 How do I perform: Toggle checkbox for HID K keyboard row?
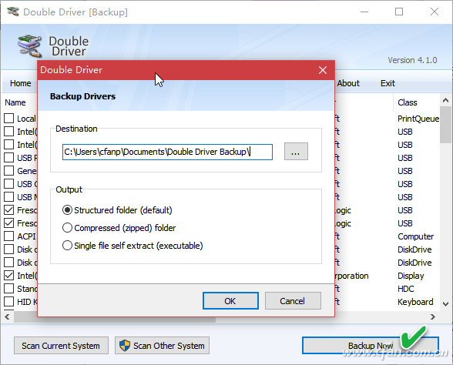[x=9, y=302]
